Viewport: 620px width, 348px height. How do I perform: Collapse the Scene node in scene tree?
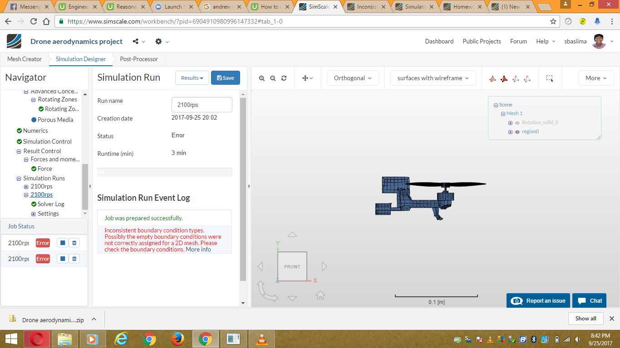pos(496,105)
